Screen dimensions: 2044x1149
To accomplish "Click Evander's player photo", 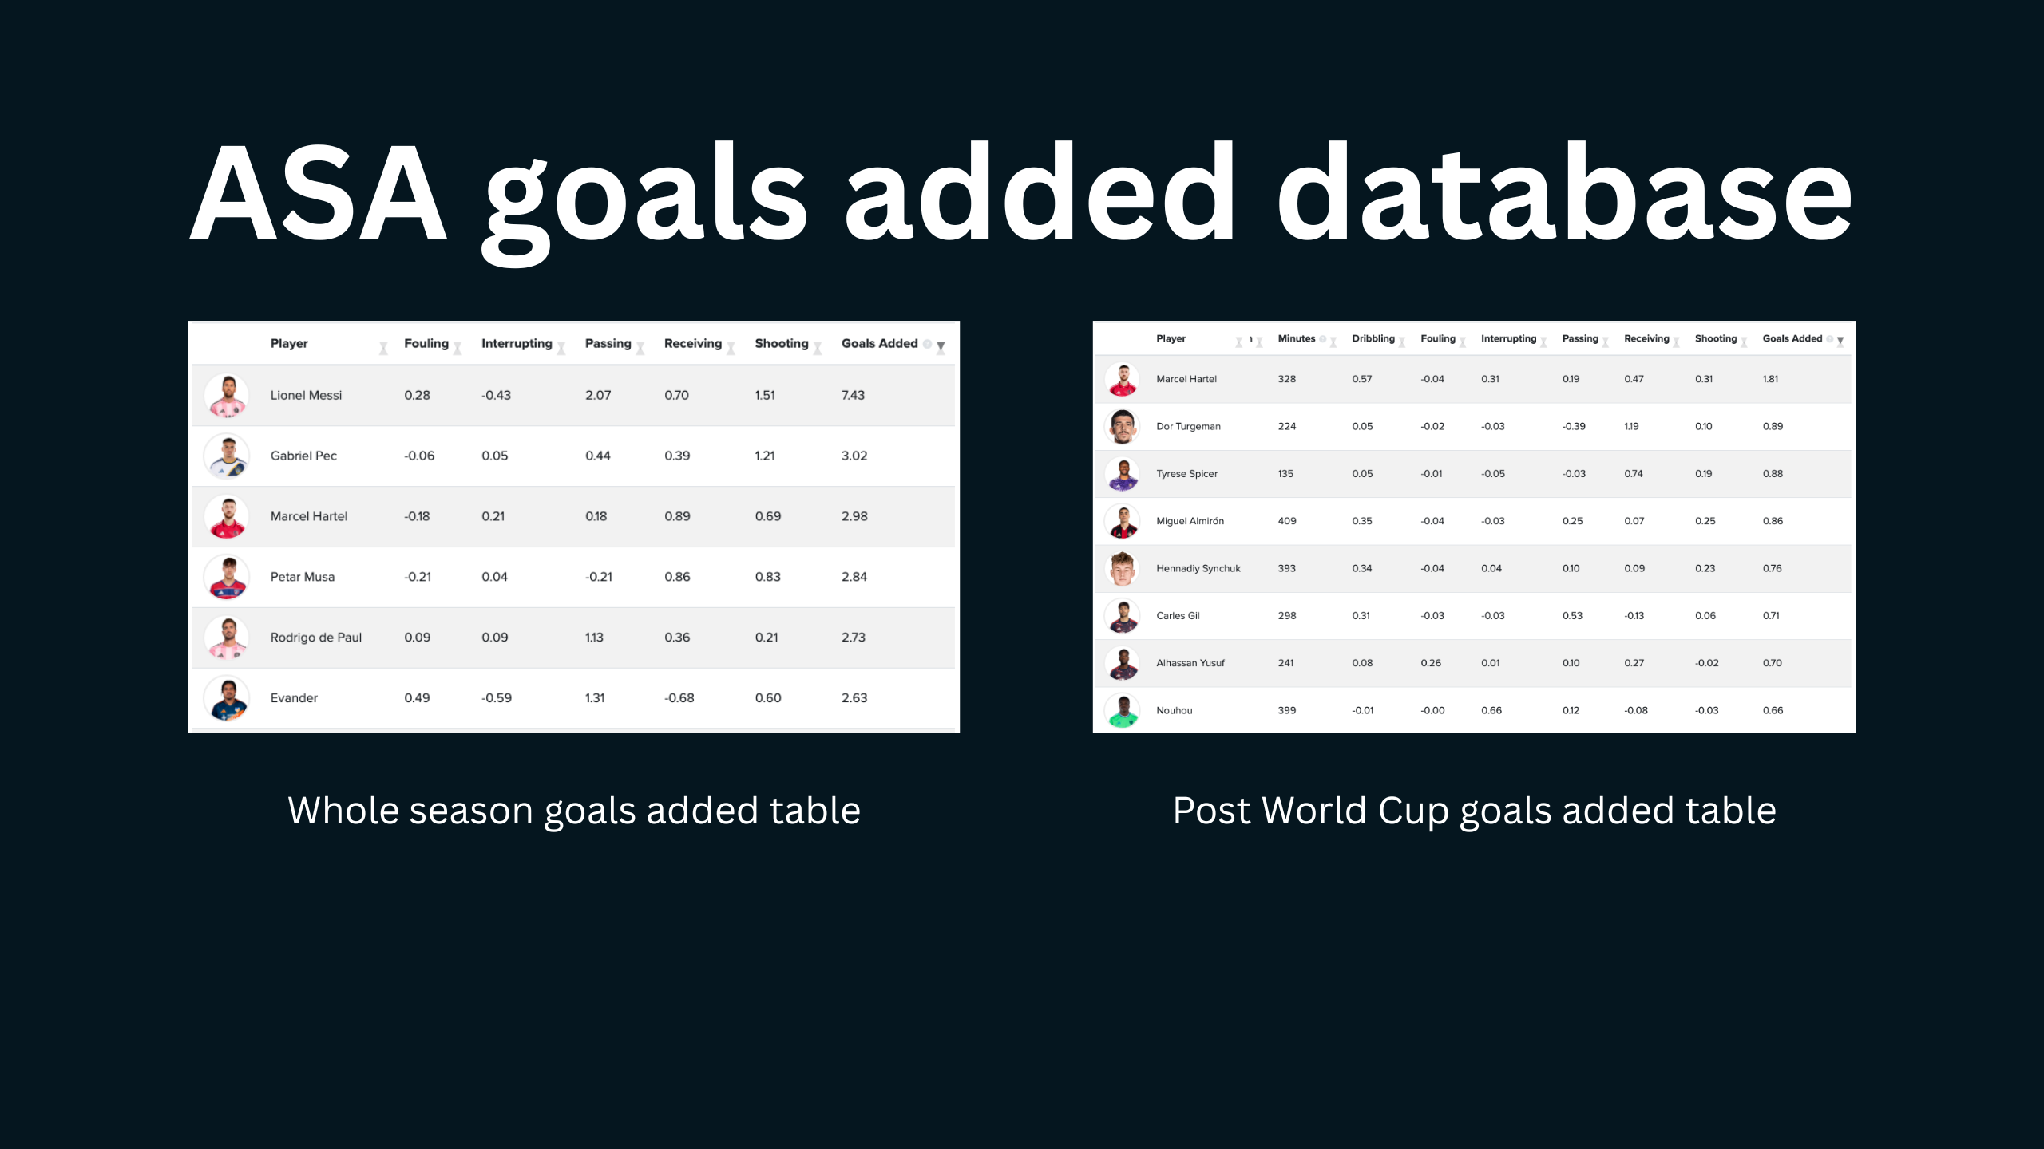I will coord(228,698).
